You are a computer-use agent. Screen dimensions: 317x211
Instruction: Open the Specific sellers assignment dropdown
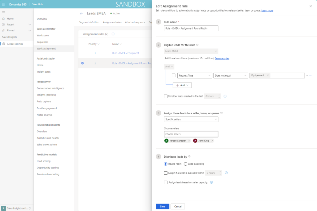(x=191, y=119)
